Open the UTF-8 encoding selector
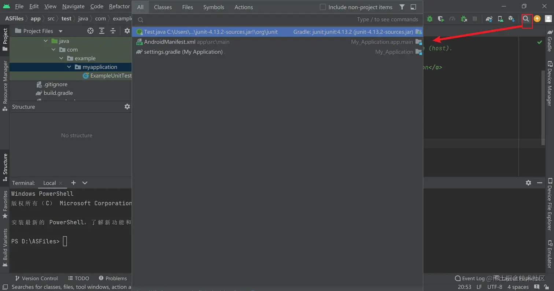 [x=495, y=287]
